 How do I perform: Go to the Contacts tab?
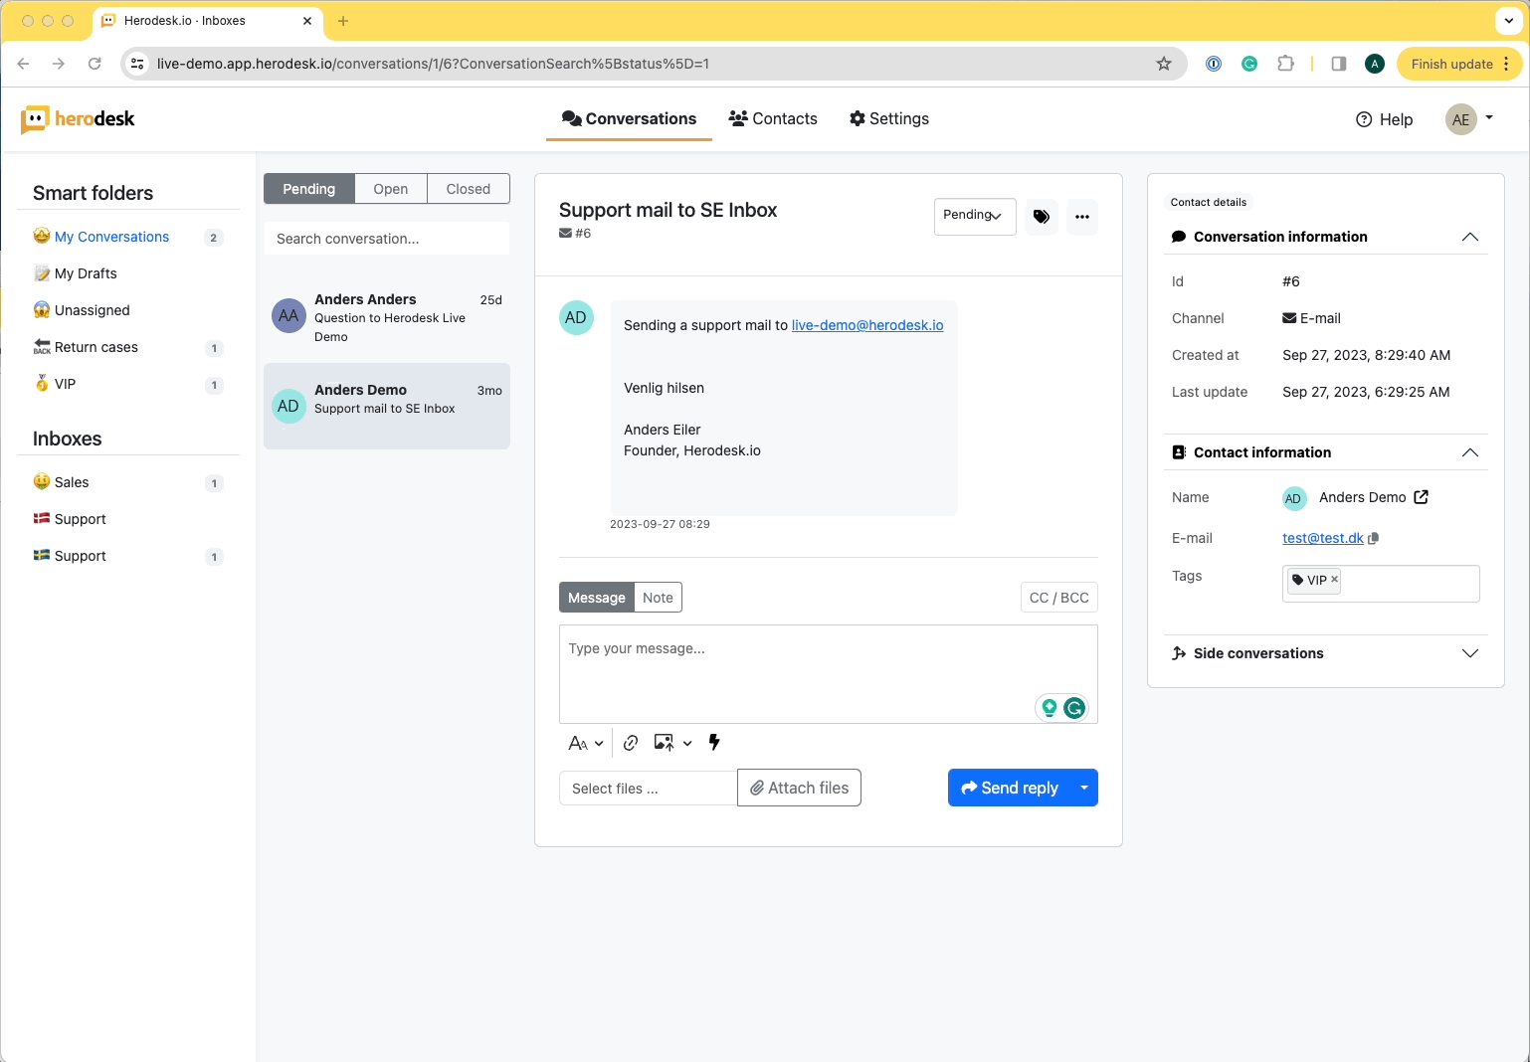click(x=773, y=118)
